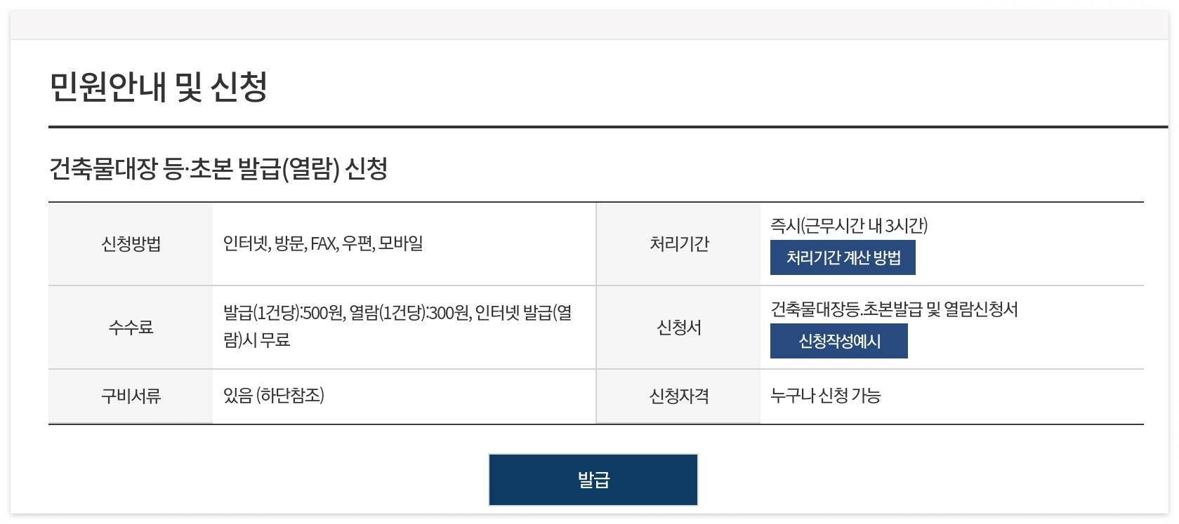Click the 발급 button to issue document

(592, 478)
